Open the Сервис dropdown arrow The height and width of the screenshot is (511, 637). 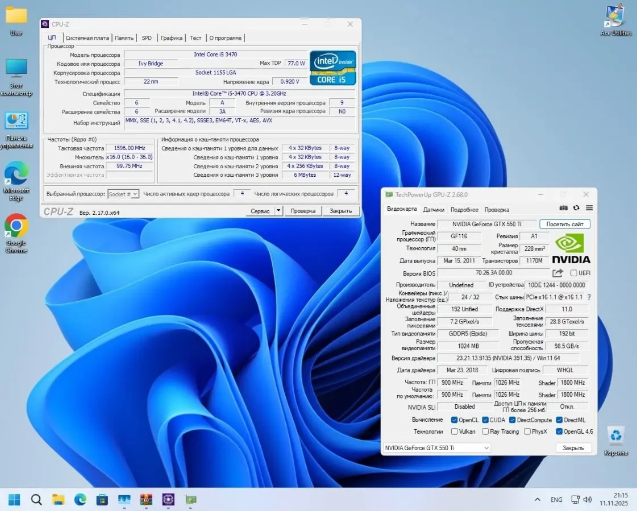tap(278, 210)
